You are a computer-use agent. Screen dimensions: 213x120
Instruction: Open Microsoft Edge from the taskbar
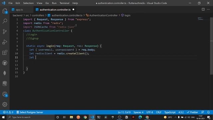pyautogui.click(x=140, y=117)
